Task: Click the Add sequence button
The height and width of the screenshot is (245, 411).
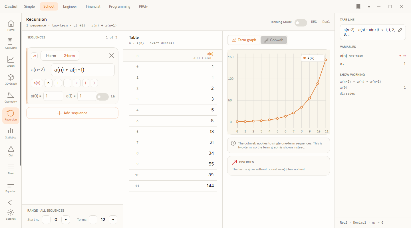Action: coord(72,113)
